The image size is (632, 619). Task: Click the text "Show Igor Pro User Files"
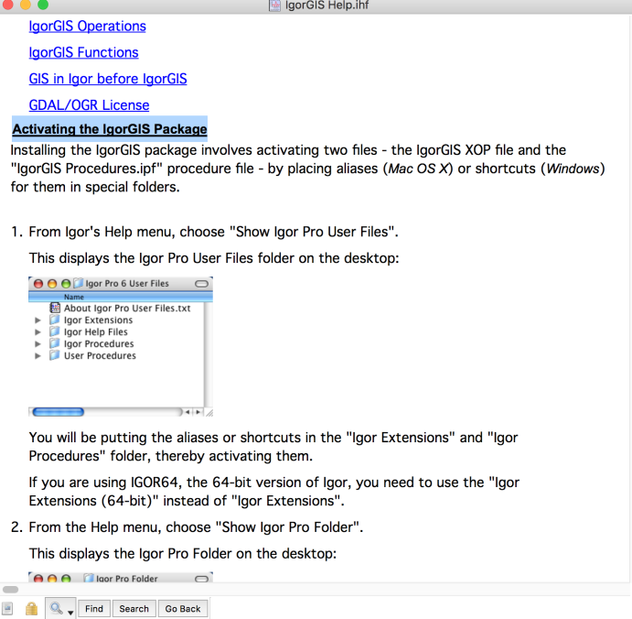pos(312,232)
